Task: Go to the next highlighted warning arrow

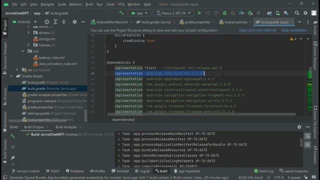Action: 308,39
